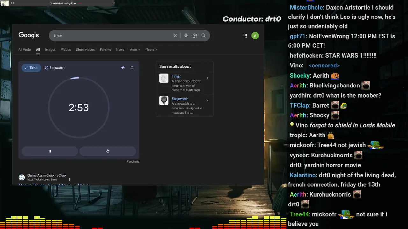Start voice search with the microphone icon
This screenshot has height=229, width=408.
(x=186, y=36)
